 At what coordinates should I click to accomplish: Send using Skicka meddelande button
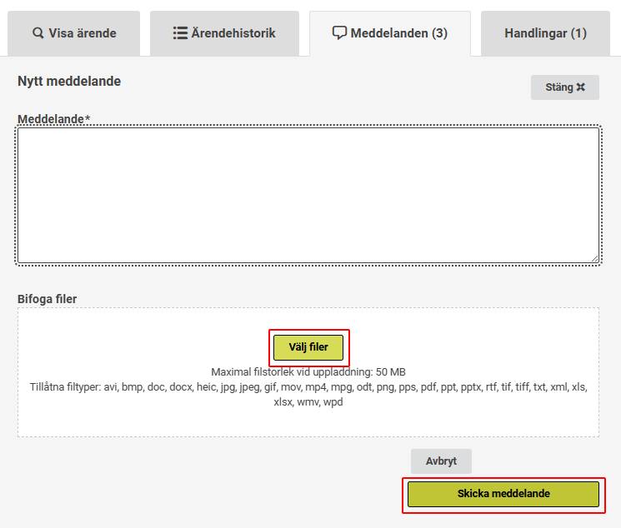pyautogui.click(x=503, y=494)
